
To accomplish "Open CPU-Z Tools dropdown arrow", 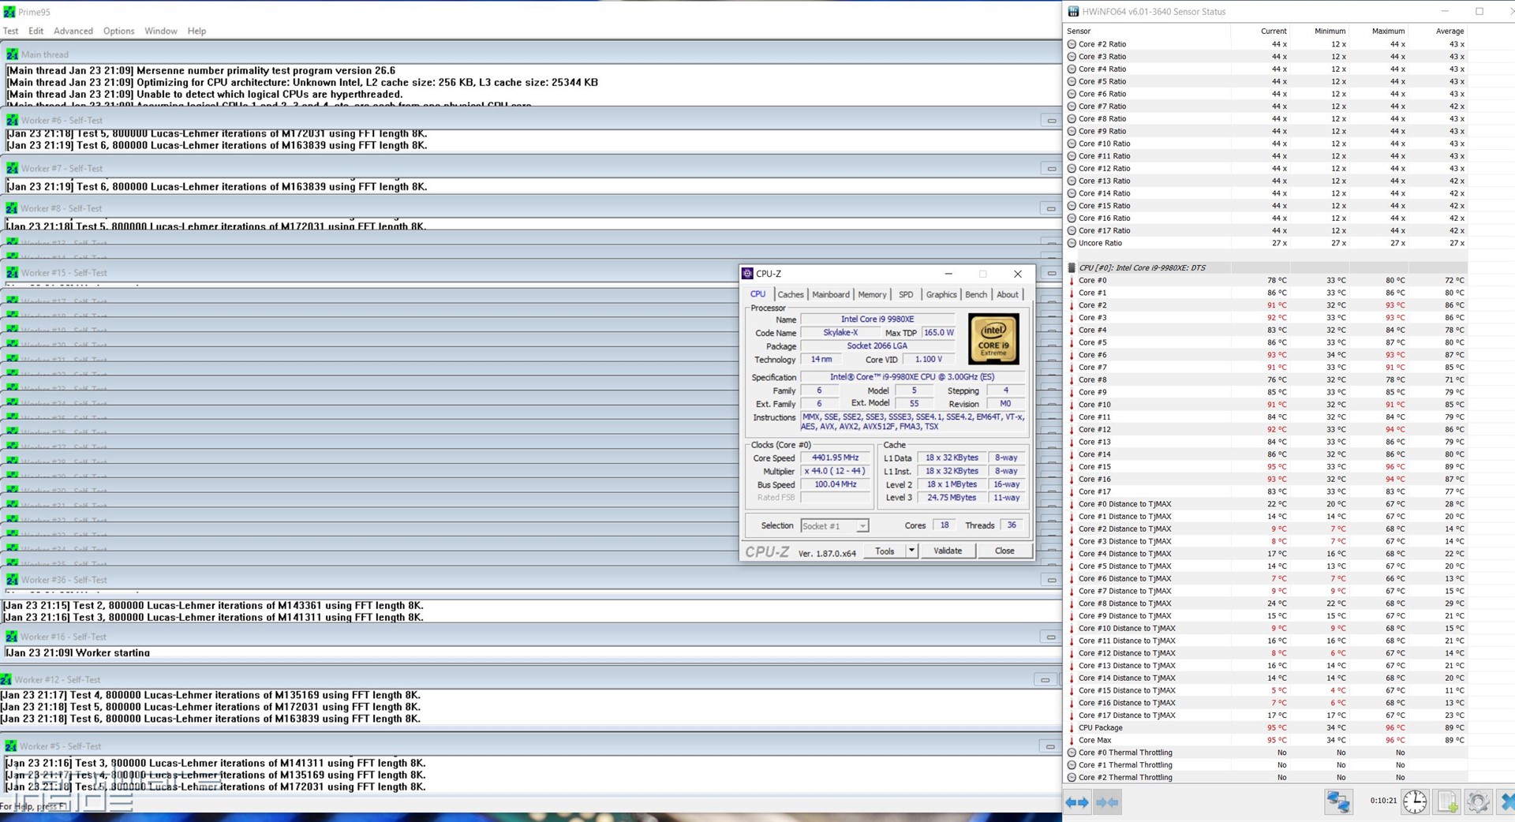I will tap(911, 551).
